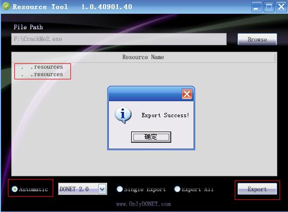Click the Resource Tool app icon in title bar

point(6,6)
